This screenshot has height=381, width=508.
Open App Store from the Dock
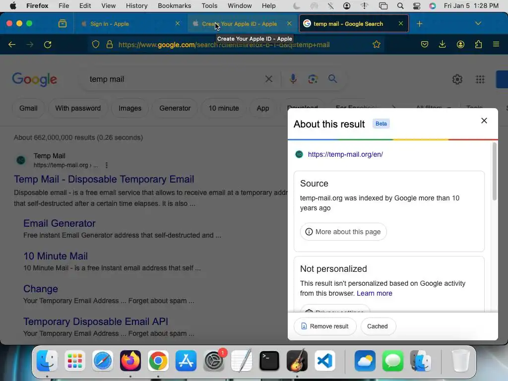186,361
